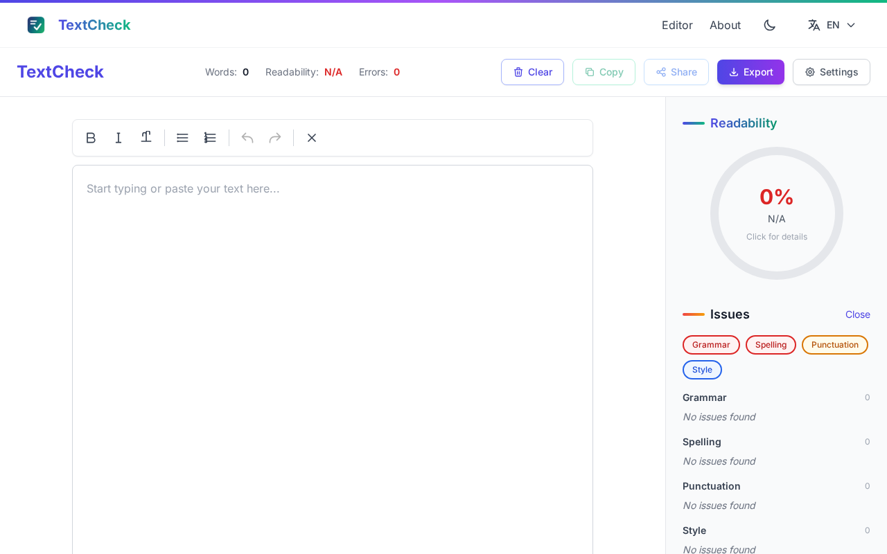Viewport: 887px width, 554px height.
Task: Go to the About page
Action: pyautogui.click(x=725, y=25)
